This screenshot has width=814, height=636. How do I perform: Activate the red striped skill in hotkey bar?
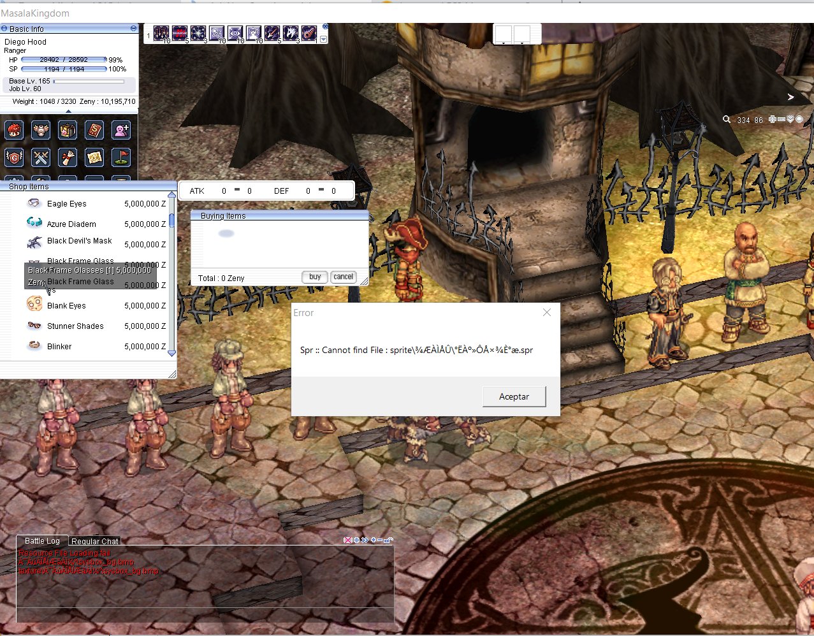point(179,33)
